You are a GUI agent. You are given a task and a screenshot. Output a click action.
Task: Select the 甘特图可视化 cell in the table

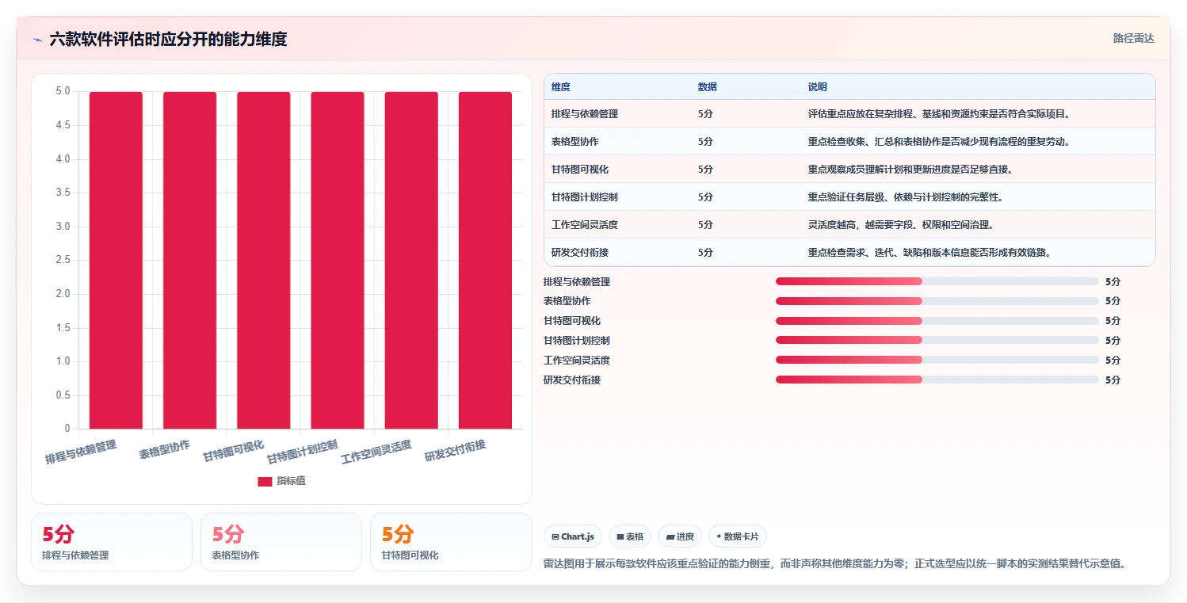[580, 169]
